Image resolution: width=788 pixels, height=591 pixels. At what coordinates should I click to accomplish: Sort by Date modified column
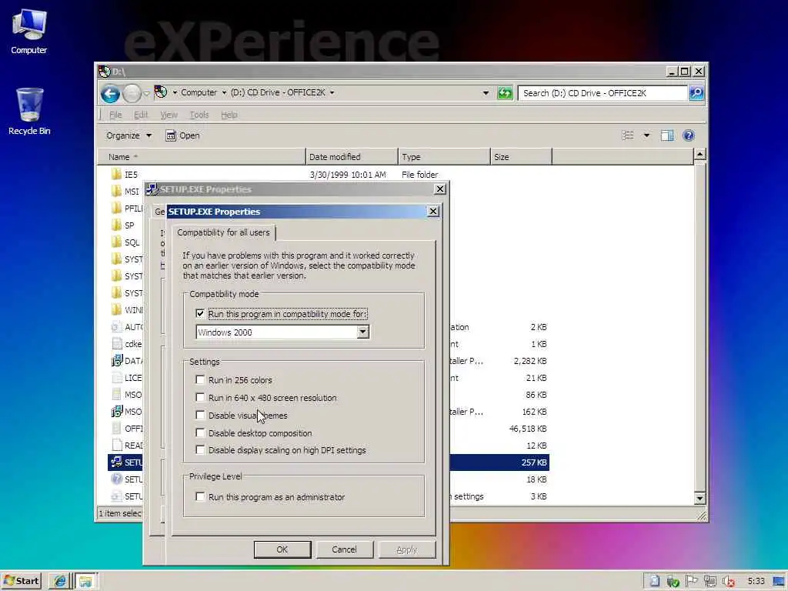pos(352,157)
